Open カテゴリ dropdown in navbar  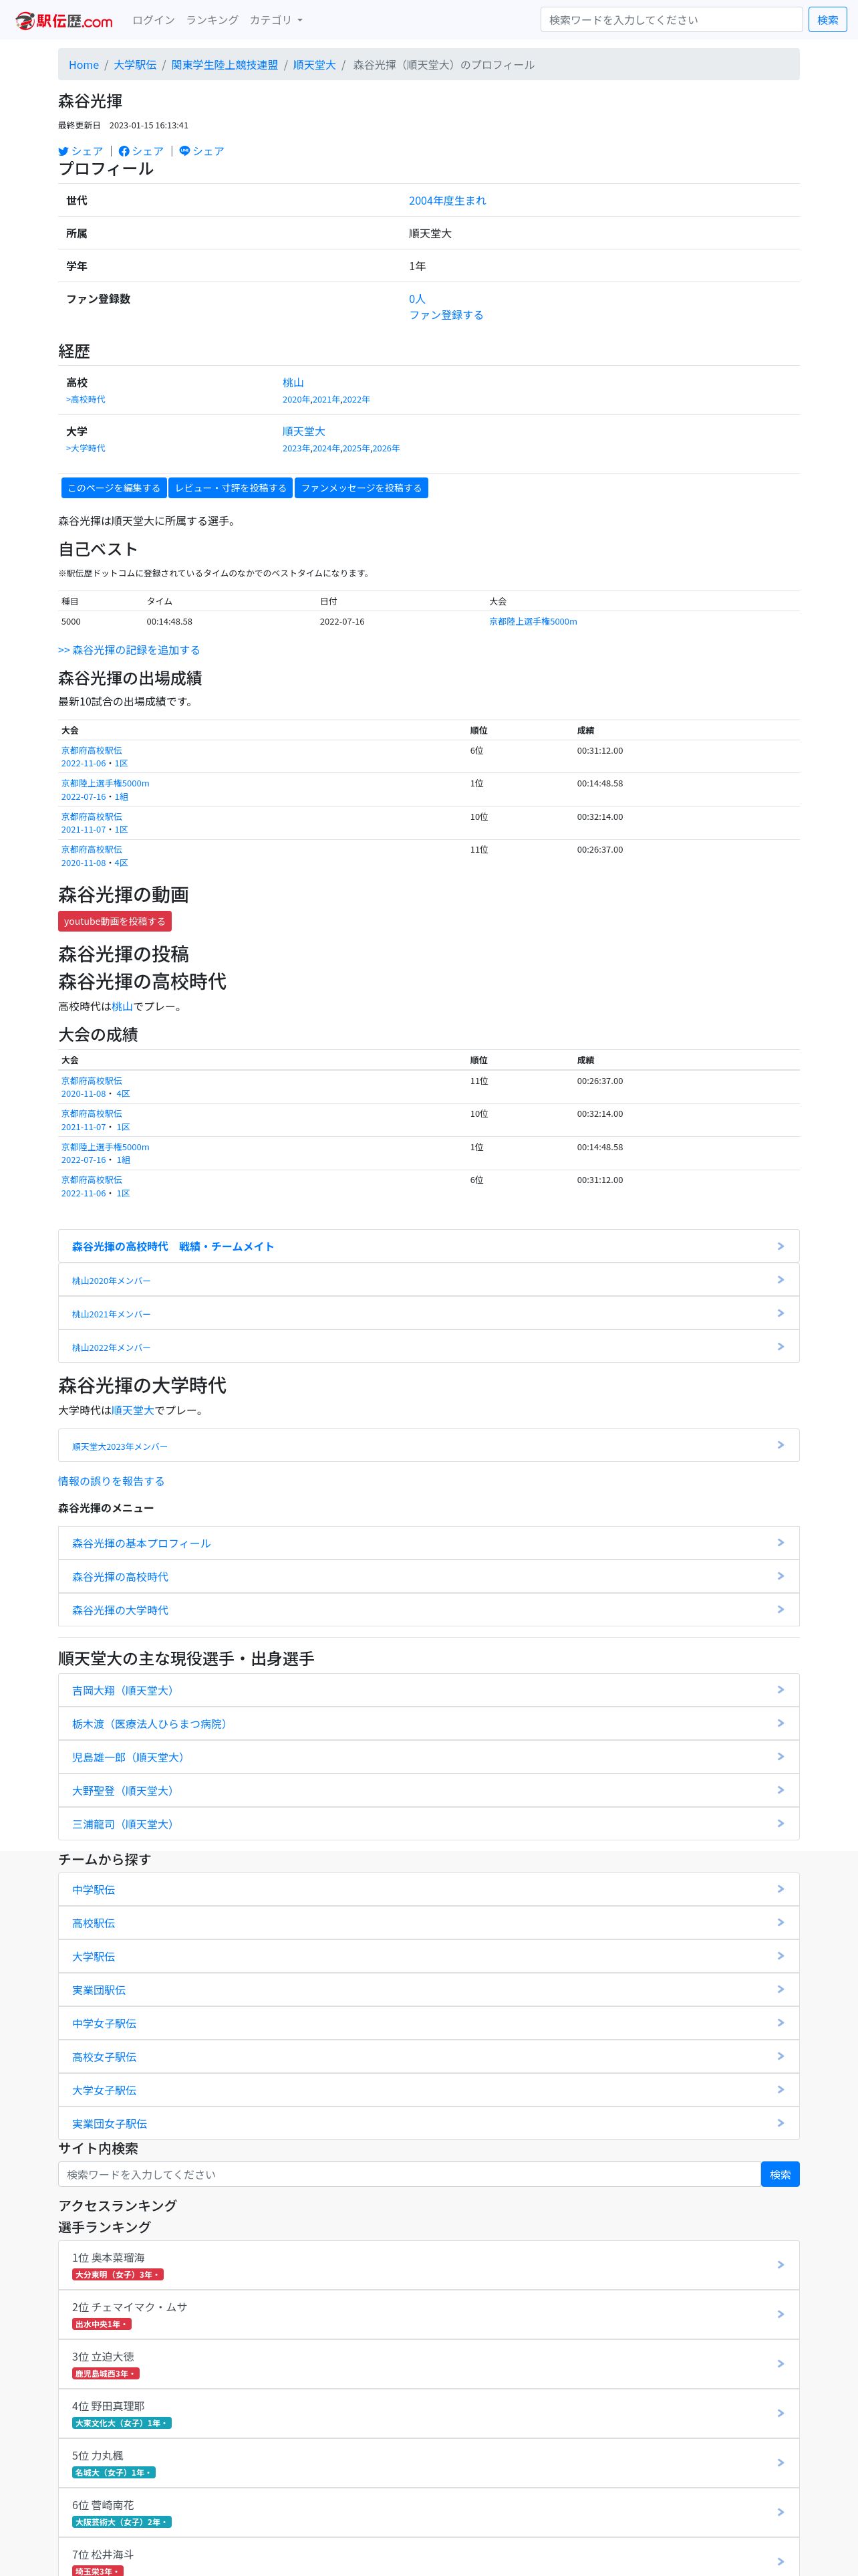click(276, 20)
